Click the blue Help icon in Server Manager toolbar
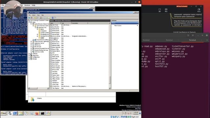Image resolution: width=210 pixels, height=118 pixels. click(x=52, y=18)
